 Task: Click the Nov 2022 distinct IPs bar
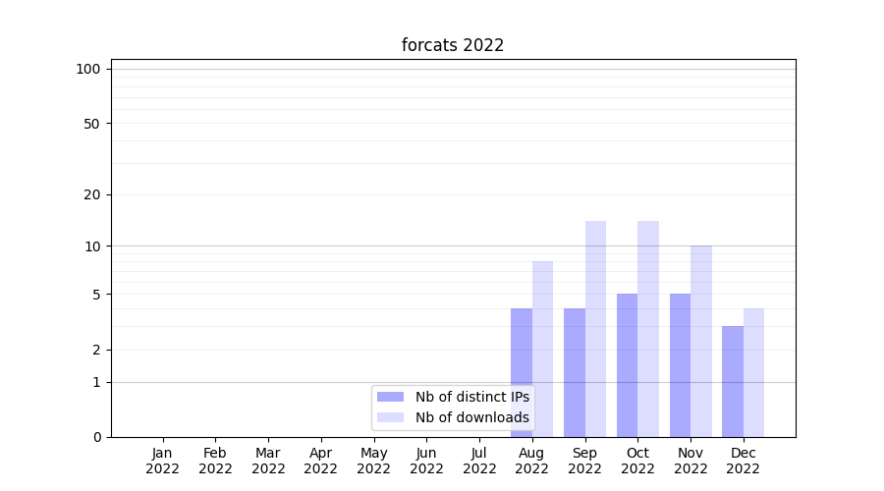pos(680,365)
